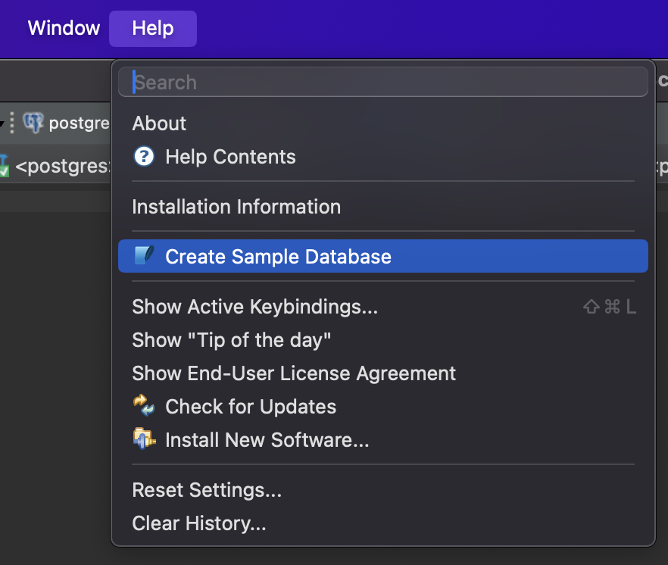The image size is (668, 565).
Task: Click the Create Sample Database feather icon
Action: tap(144, 256)
